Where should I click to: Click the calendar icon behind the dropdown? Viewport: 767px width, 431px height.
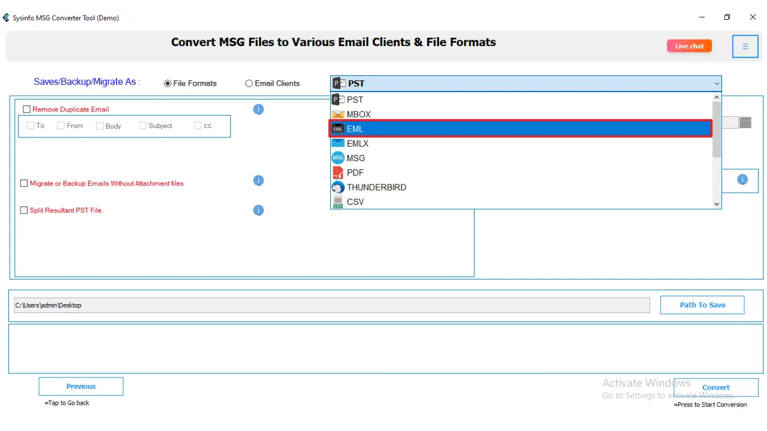(x=745, y=122)
